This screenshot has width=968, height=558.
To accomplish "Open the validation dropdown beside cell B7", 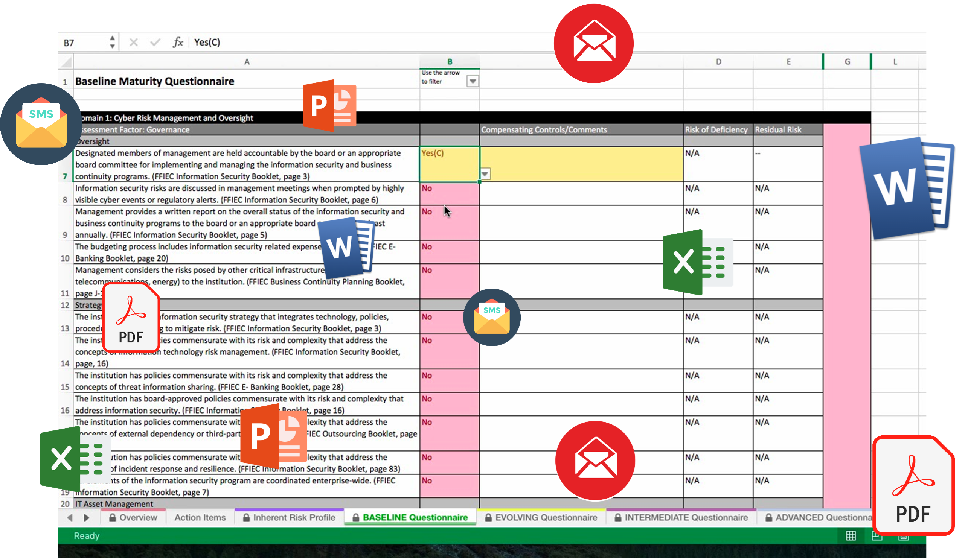I will (x=485, y=173).
